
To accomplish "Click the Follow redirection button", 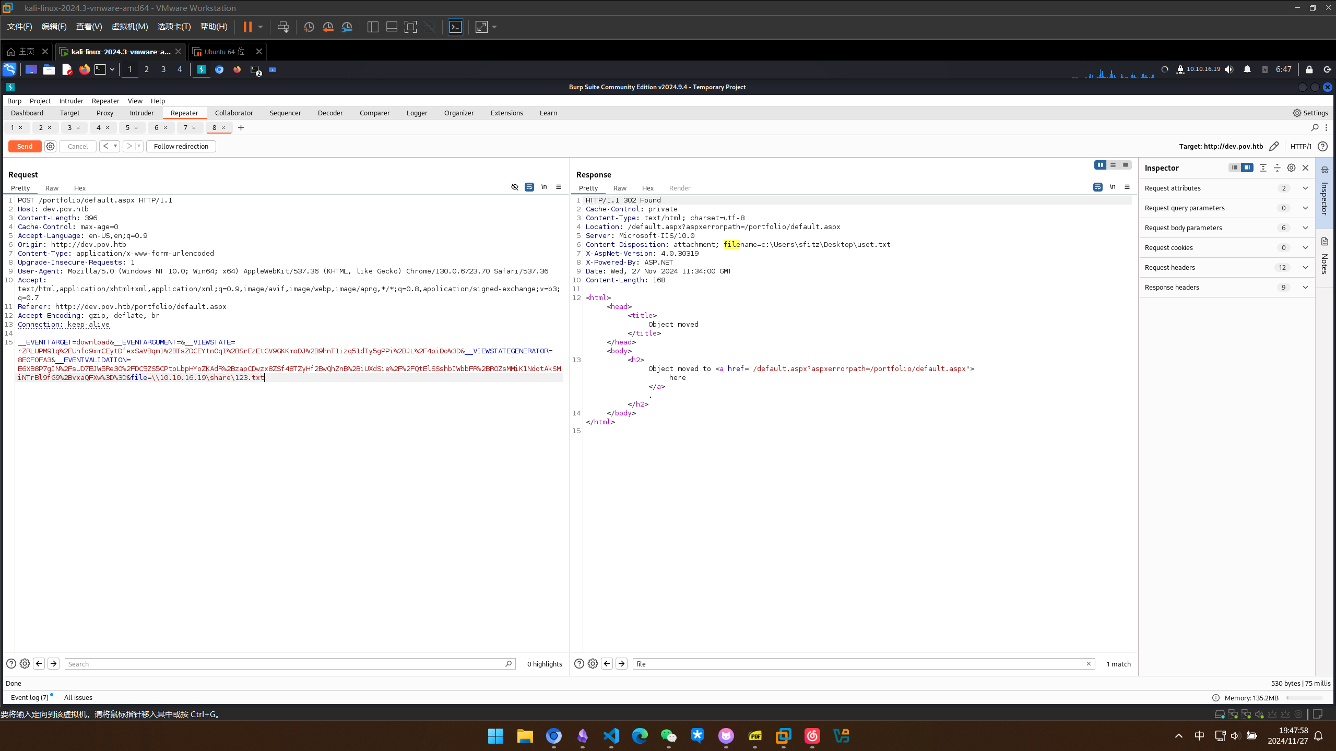I will pyautogui.click(x=181, y=146).
